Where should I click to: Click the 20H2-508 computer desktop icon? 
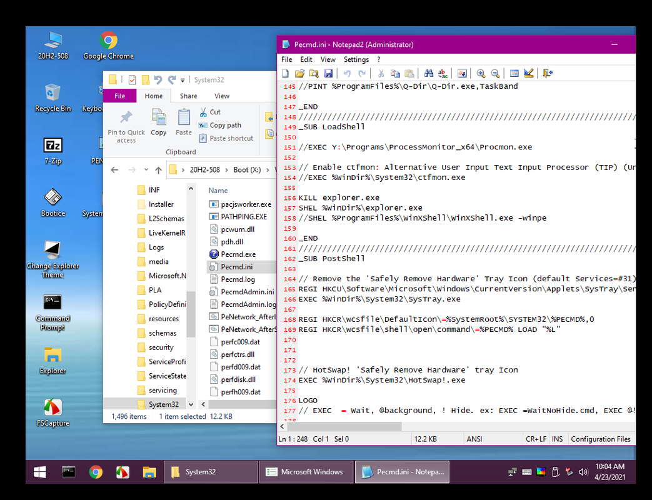[x=53, y=46]
